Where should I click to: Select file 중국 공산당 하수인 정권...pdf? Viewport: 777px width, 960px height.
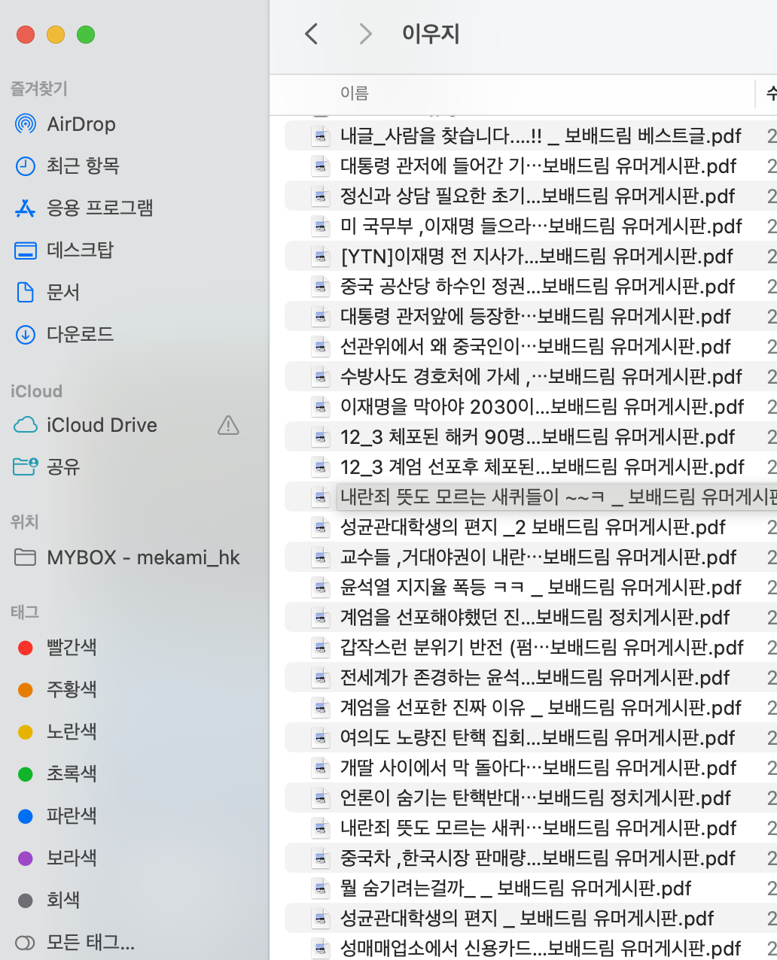pos(538,287)
